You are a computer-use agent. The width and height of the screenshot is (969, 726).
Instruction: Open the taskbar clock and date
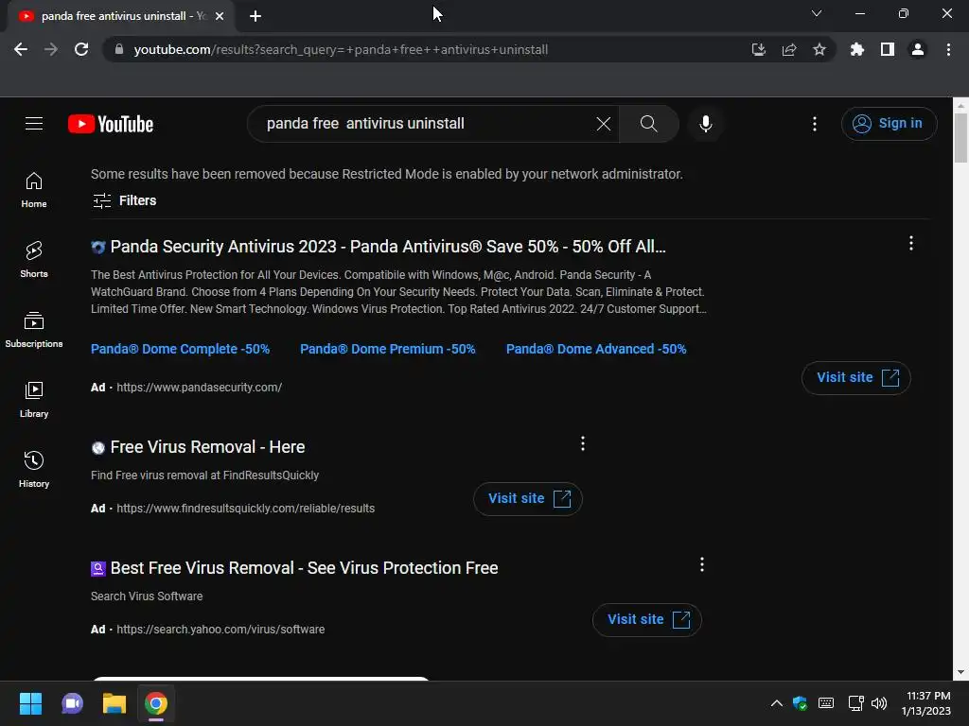point(925,703)
